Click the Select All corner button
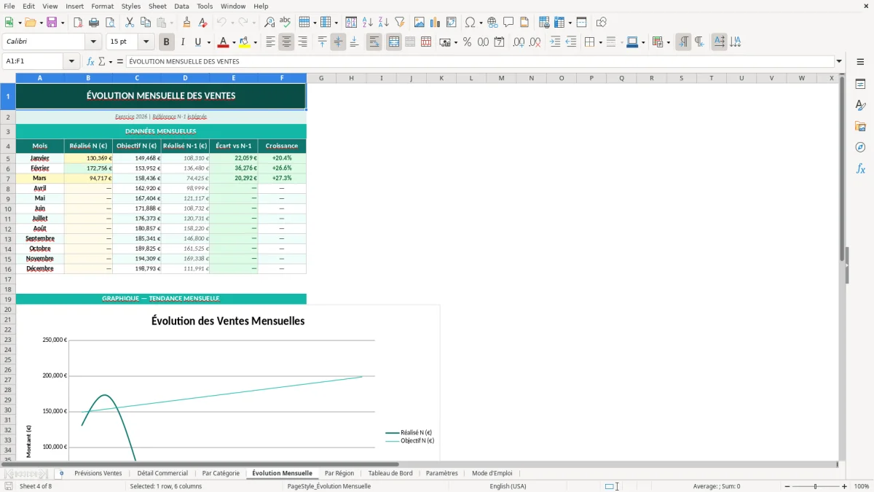874x492 pixels. [8, 78]
